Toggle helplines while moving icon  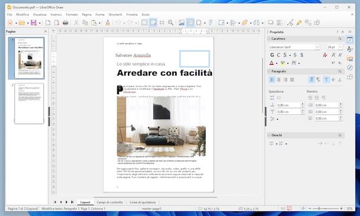coord(162,23)
